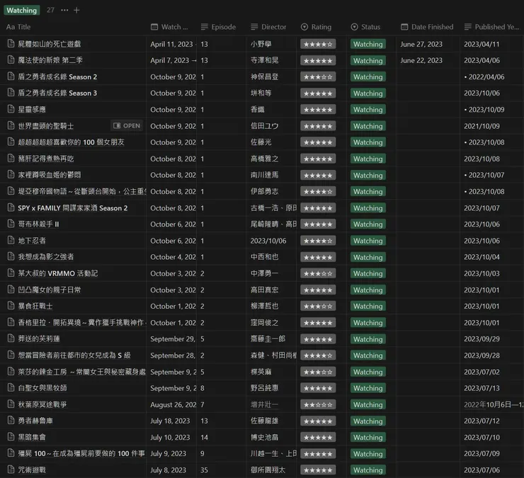The width and height of the screenshot is (524, 478).
Task: Click the Watching group tag
Action: click(x=22, y=10)
